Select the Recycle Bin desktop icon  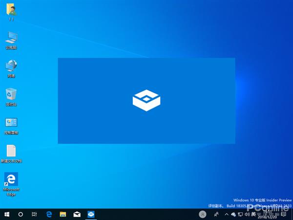11,97
